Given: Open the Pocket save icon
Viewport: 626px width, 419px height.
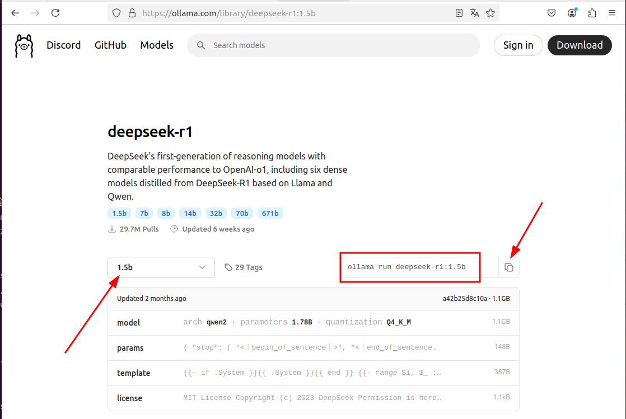Looking at the screenshot, I should tap(552, 13).
